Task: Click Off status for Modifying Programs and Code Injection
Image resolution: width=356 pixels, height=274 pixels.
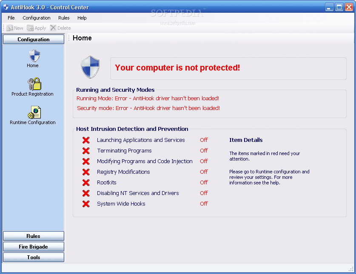Action: tap(204, 161)
